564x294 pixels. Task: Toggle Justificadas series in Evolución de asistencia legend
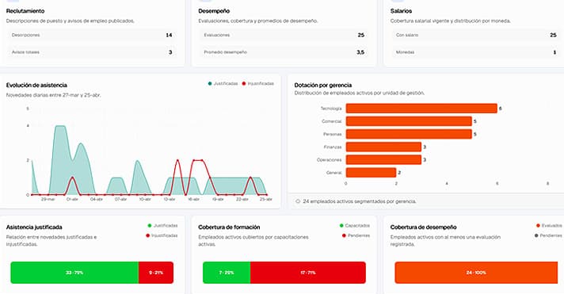[223, 83]
